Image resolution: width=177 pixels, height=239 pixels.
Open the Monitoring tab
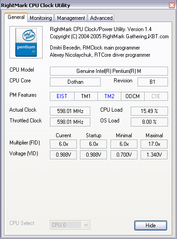(x=40, y=18)
